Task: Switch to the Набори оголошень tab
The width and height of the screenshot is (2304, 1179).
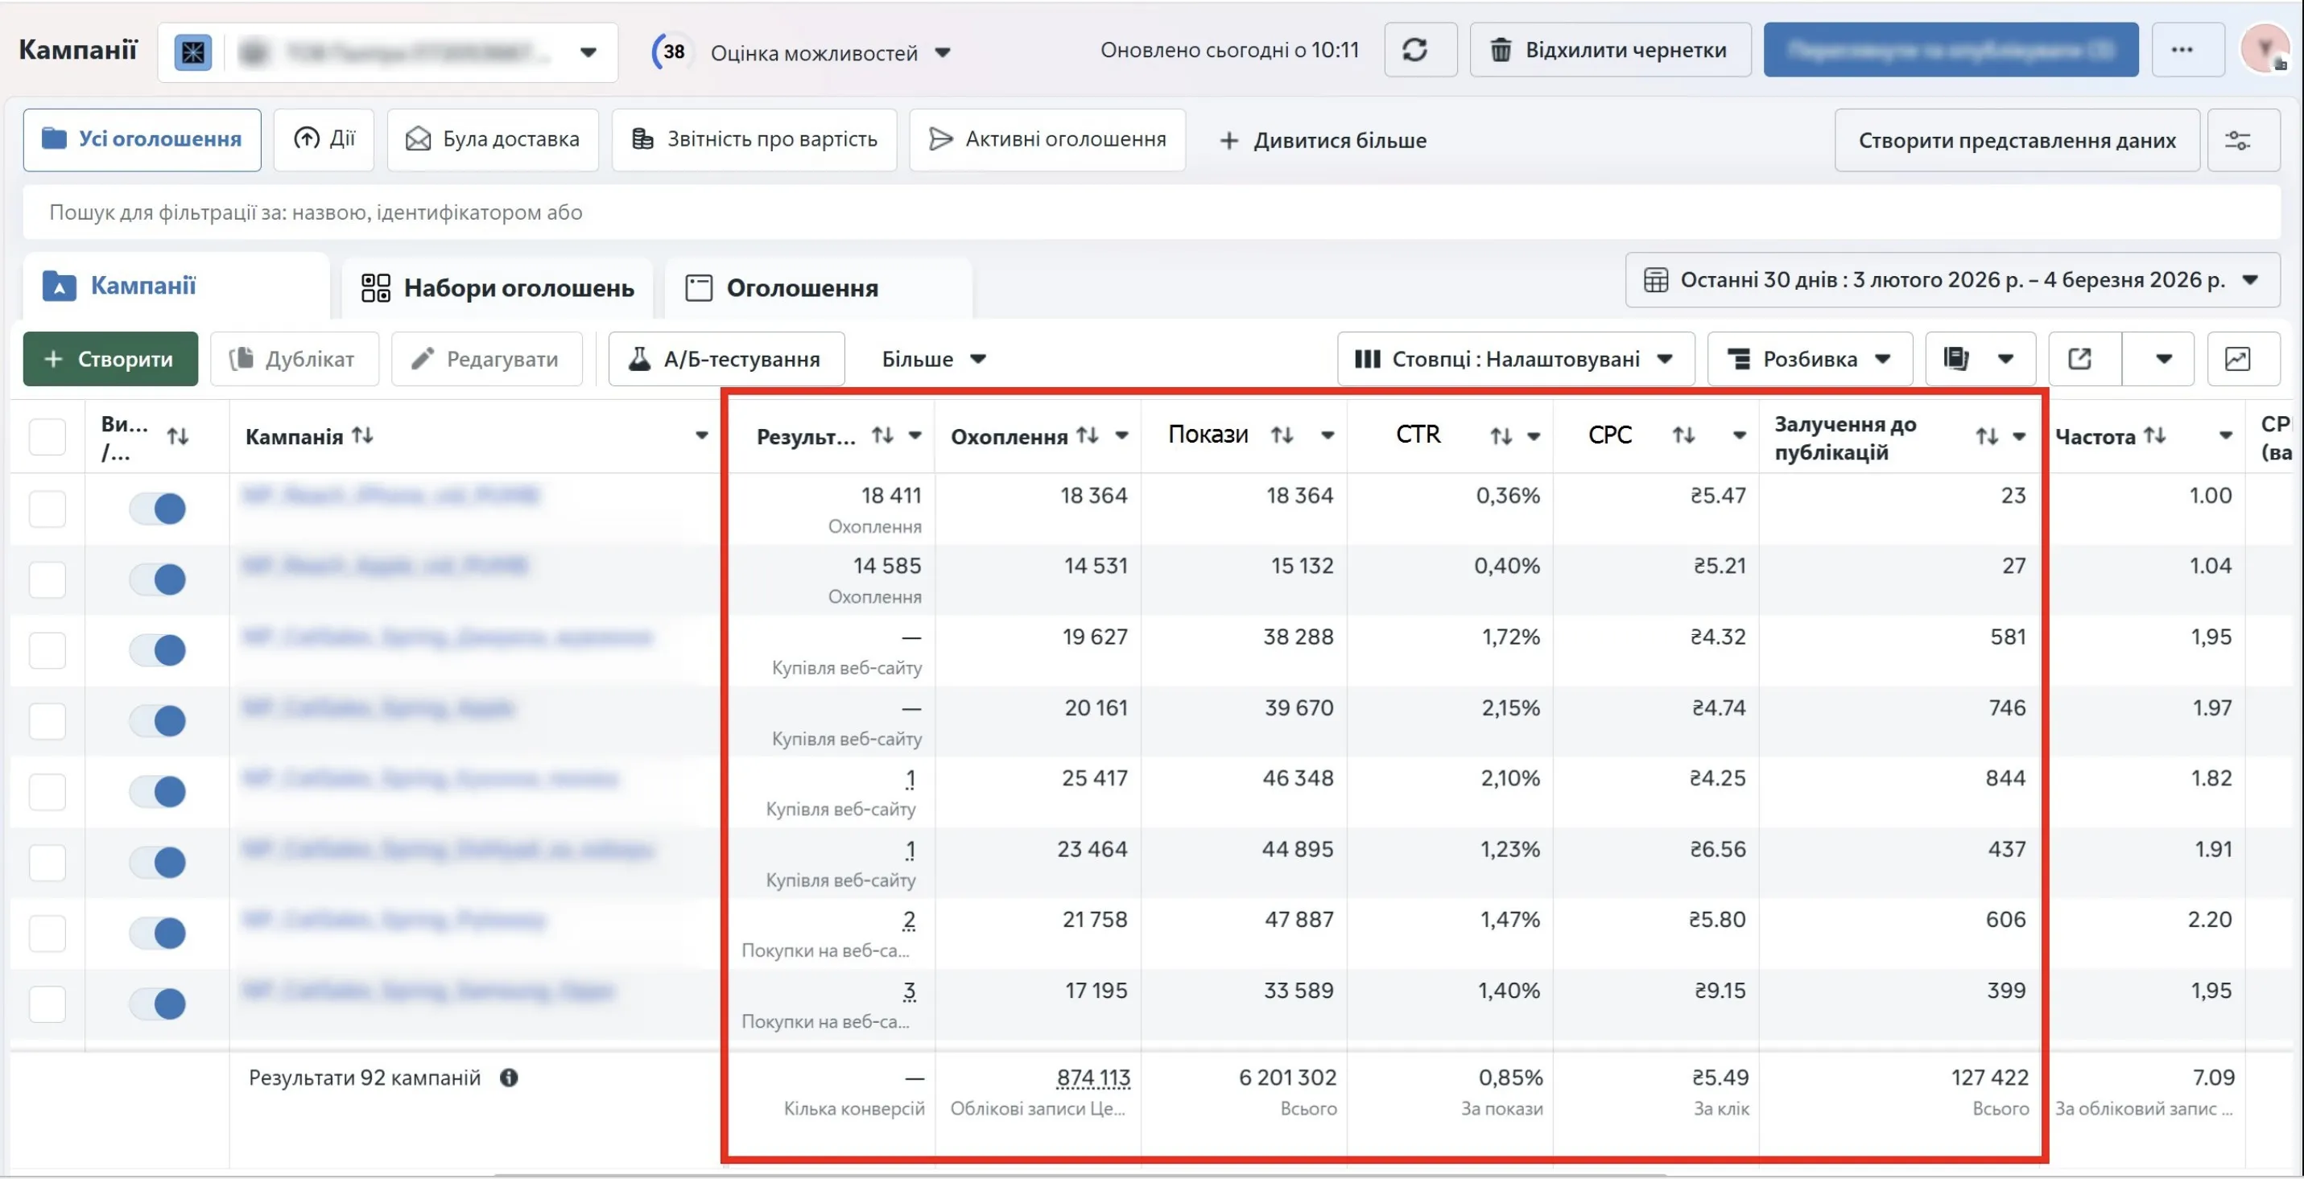Action: point(498,288)
